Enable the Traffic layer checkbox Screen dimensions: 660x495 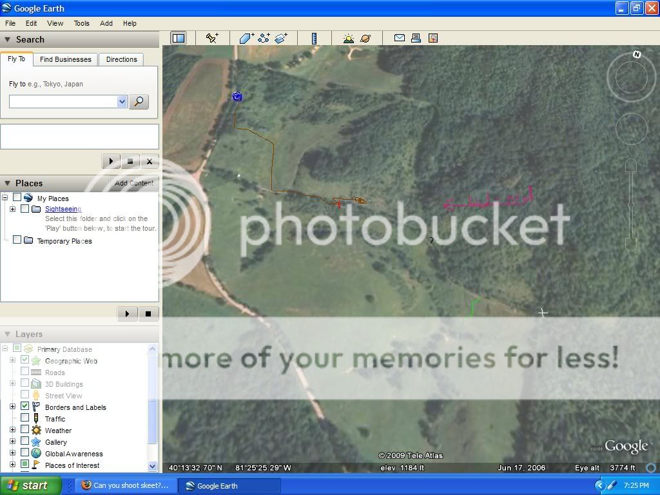click(25, 418)
